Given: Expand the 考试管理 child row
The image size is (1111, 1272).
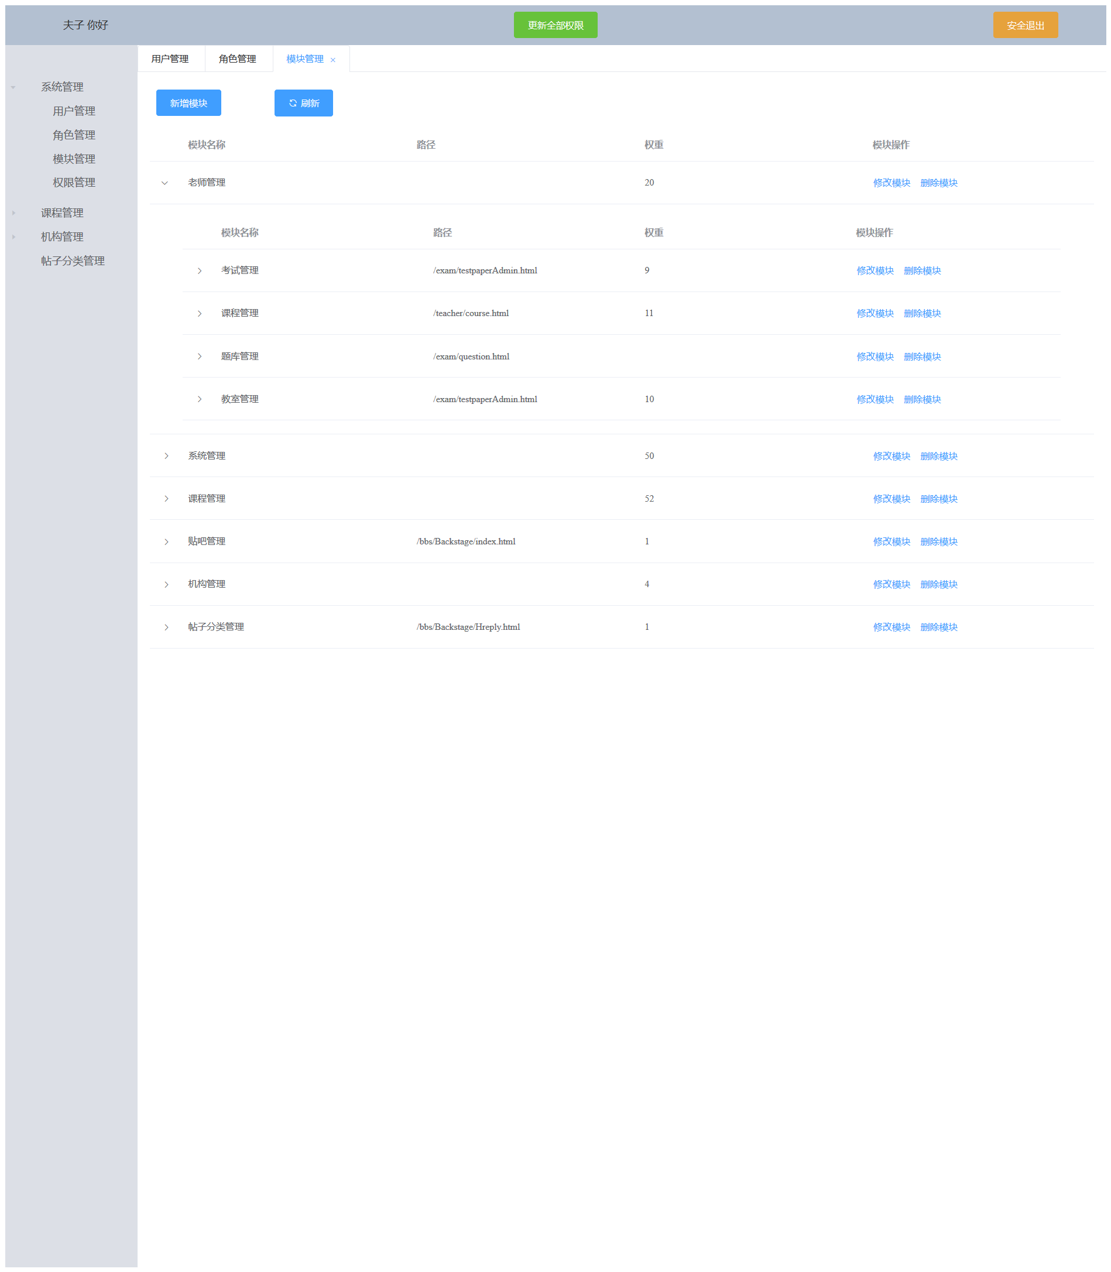Looking at the screenshot, I should [x=200, y=270].
